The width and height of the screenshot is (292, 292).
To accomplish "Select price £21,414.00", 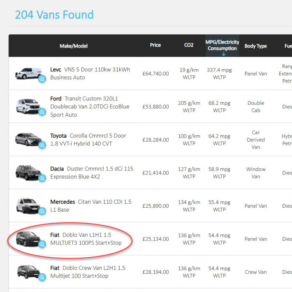I will [x=156, y=173].
